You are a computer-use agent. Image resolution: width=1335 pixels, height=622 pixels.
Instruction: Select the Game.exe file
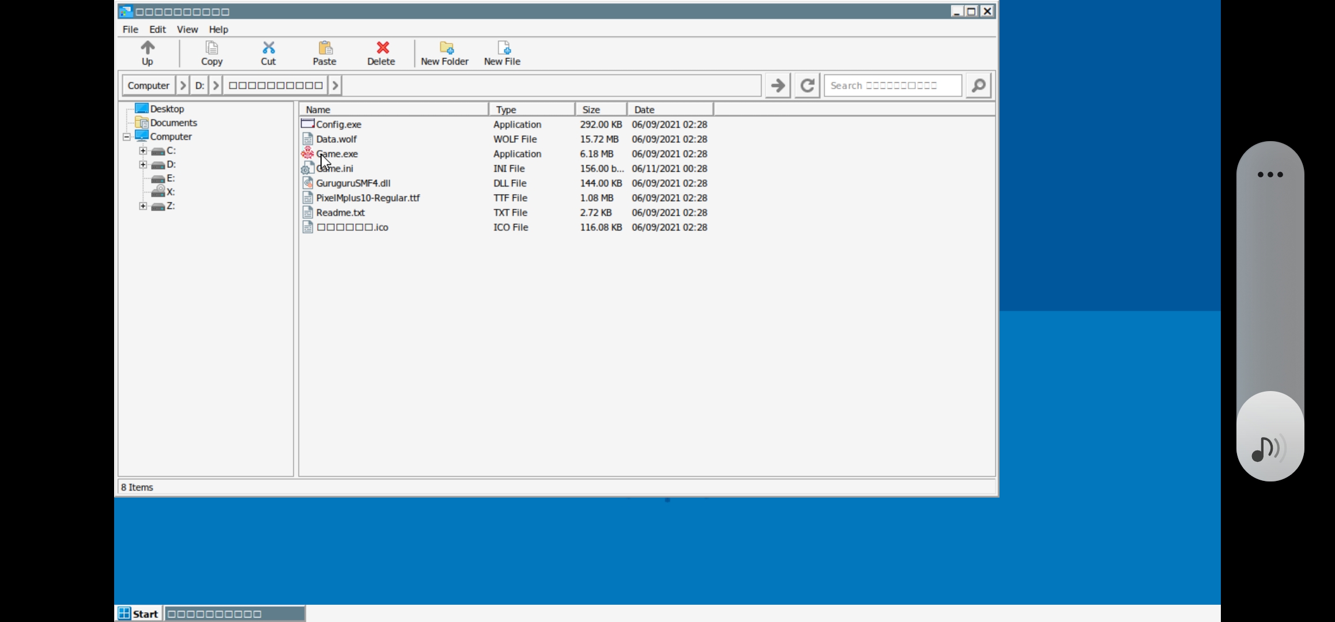(x=337, y=154)
